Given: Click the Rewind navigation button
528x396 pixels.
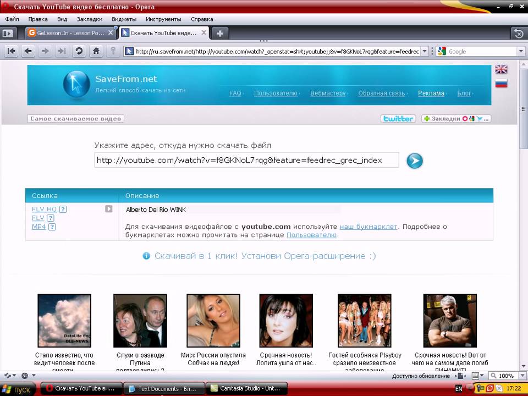Looking at the screenshot, I should (x=11, y=51).
